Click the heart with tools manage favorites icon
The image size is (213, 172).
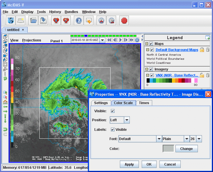tap(66, 21)
